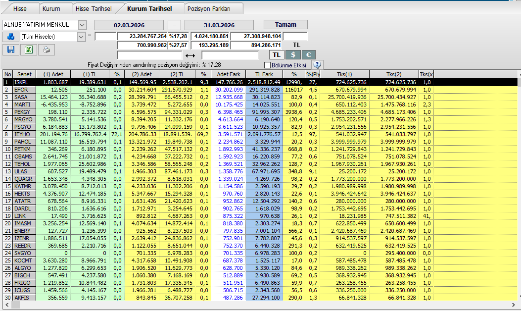Select the SASA stock row

pyautogui.click(x=260, y=97)
